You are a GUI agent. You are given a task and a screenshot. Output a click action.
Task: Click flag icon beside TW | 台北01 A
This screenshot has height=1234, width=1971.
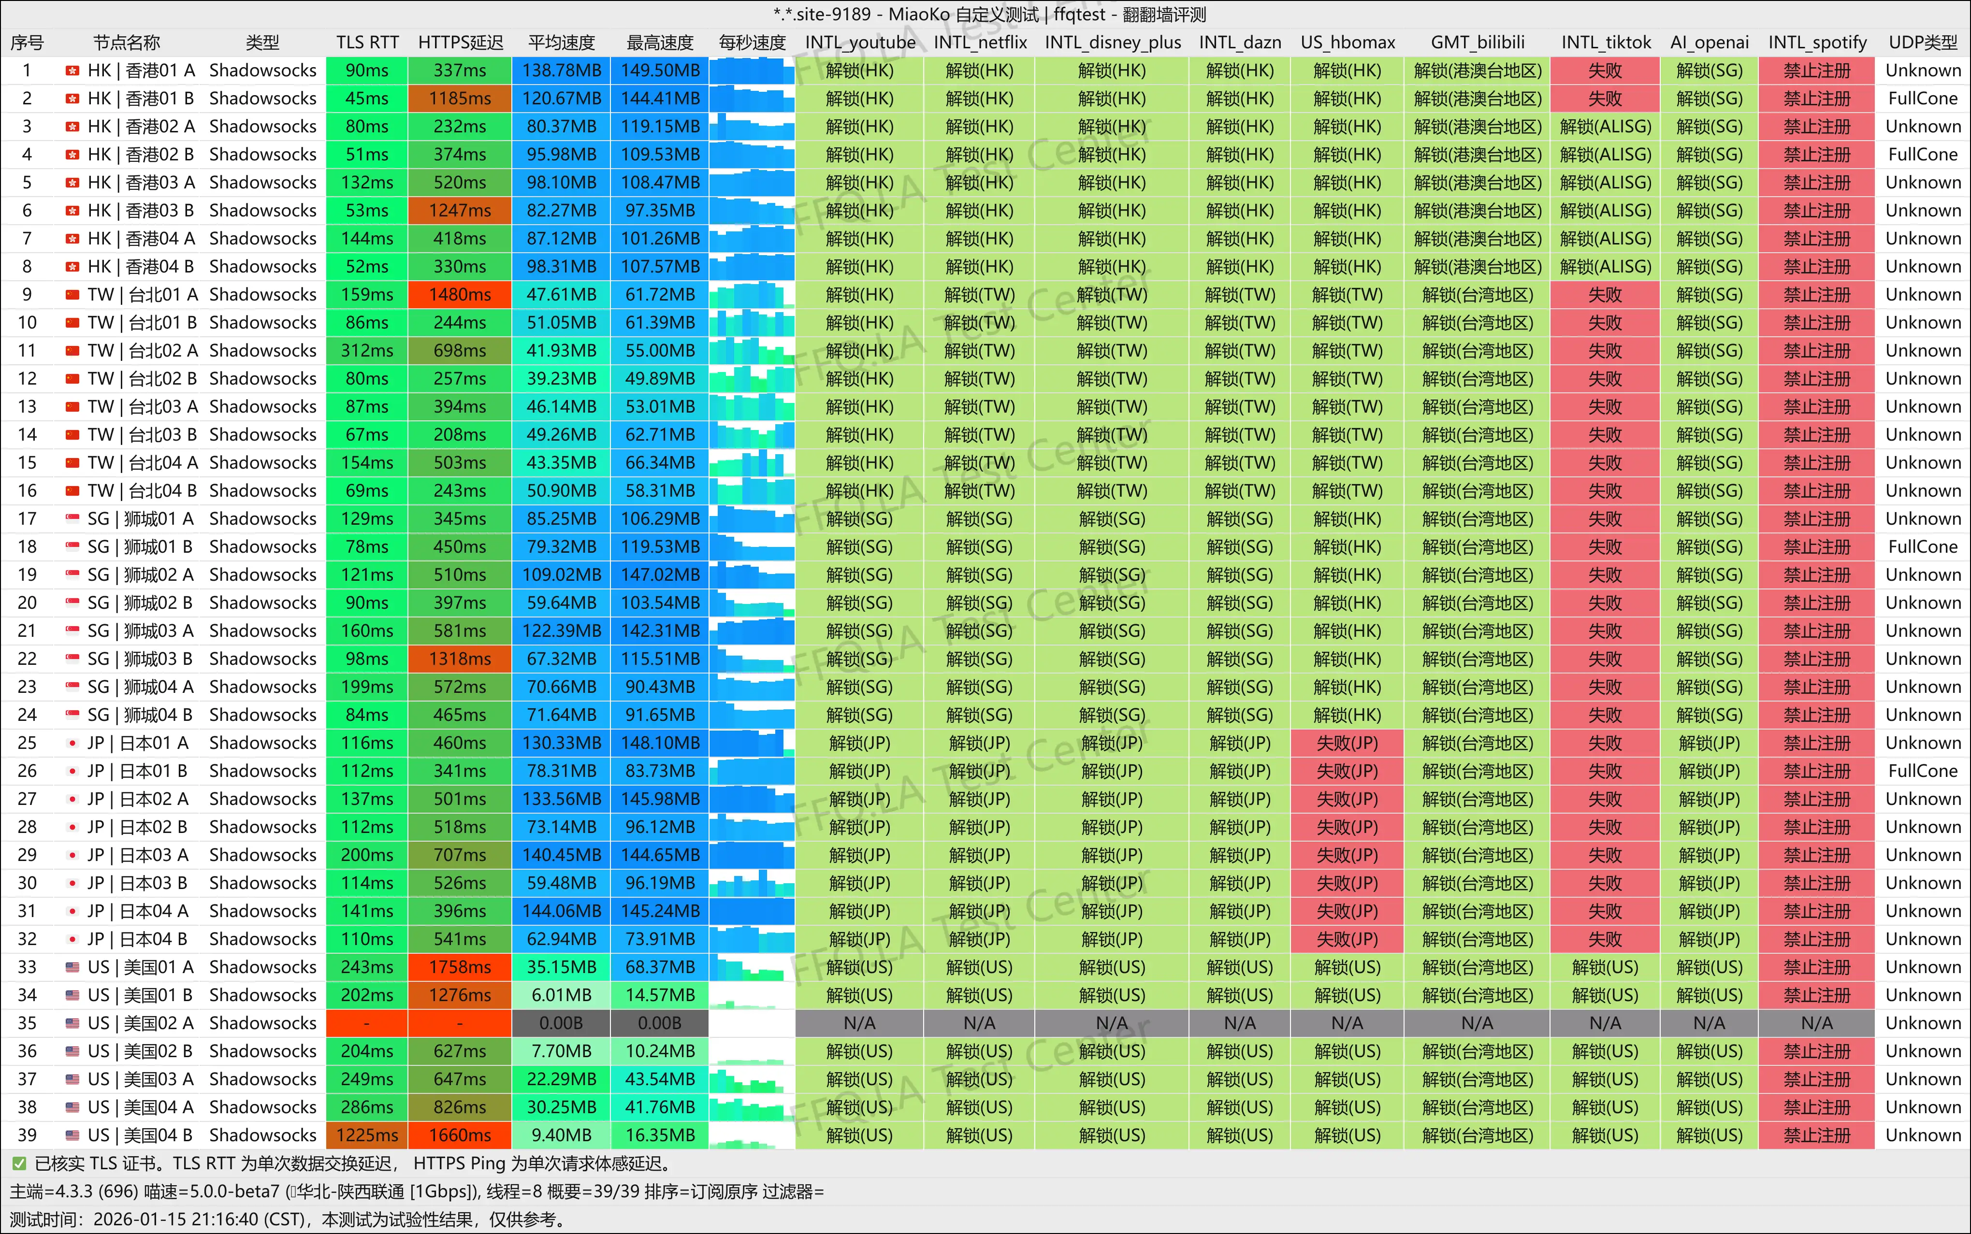pyautogui.click(x=72, y=295)
